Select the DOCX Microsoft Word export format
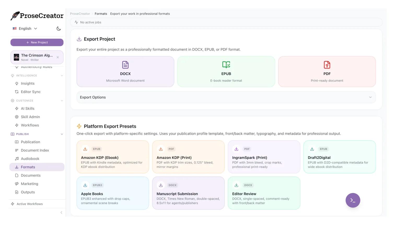 pyautogui.click(x=125, y=71)
